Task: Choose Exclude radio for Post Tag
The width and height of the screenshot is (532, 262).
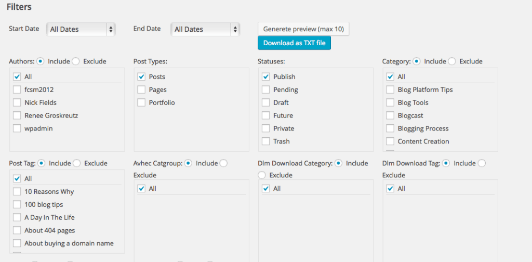Action: 77,163
